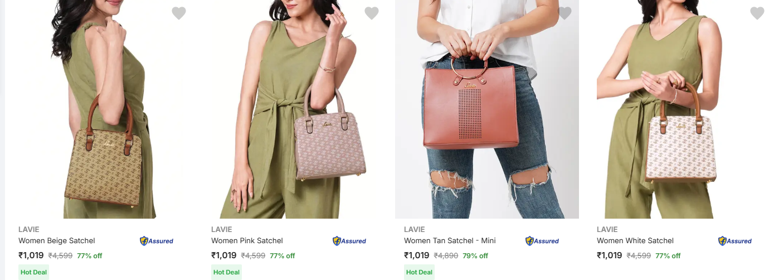Click Assured badge for Women Pink Satchel

pyautogui.click(x=349, y=241)
